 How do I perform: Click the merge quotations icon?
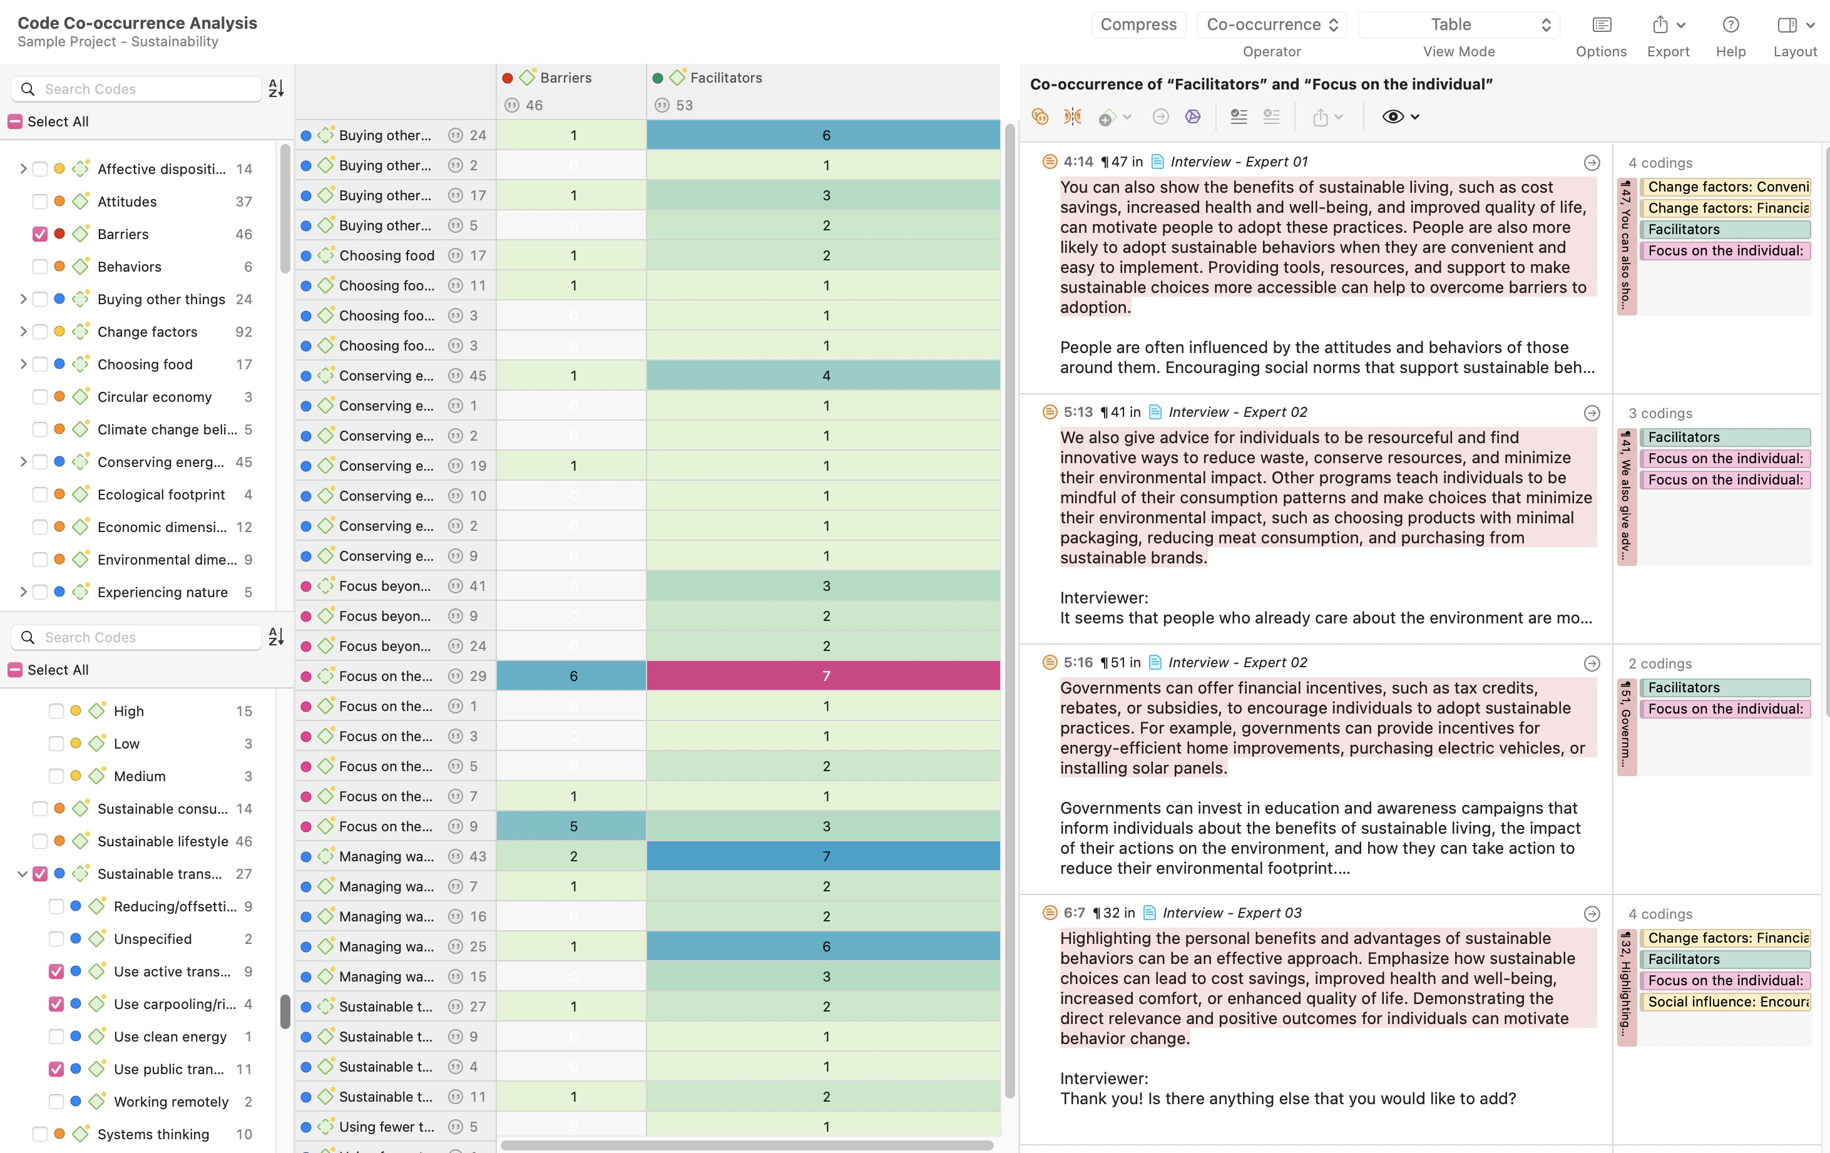point(1040,116)
